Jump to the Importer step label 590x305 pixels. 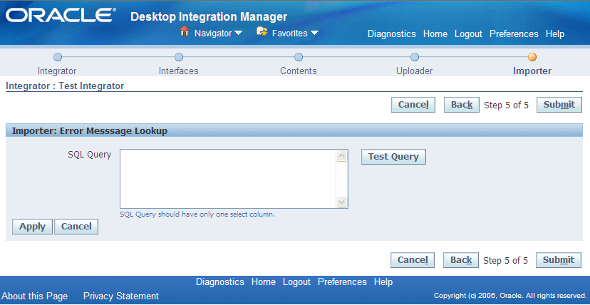532,71
